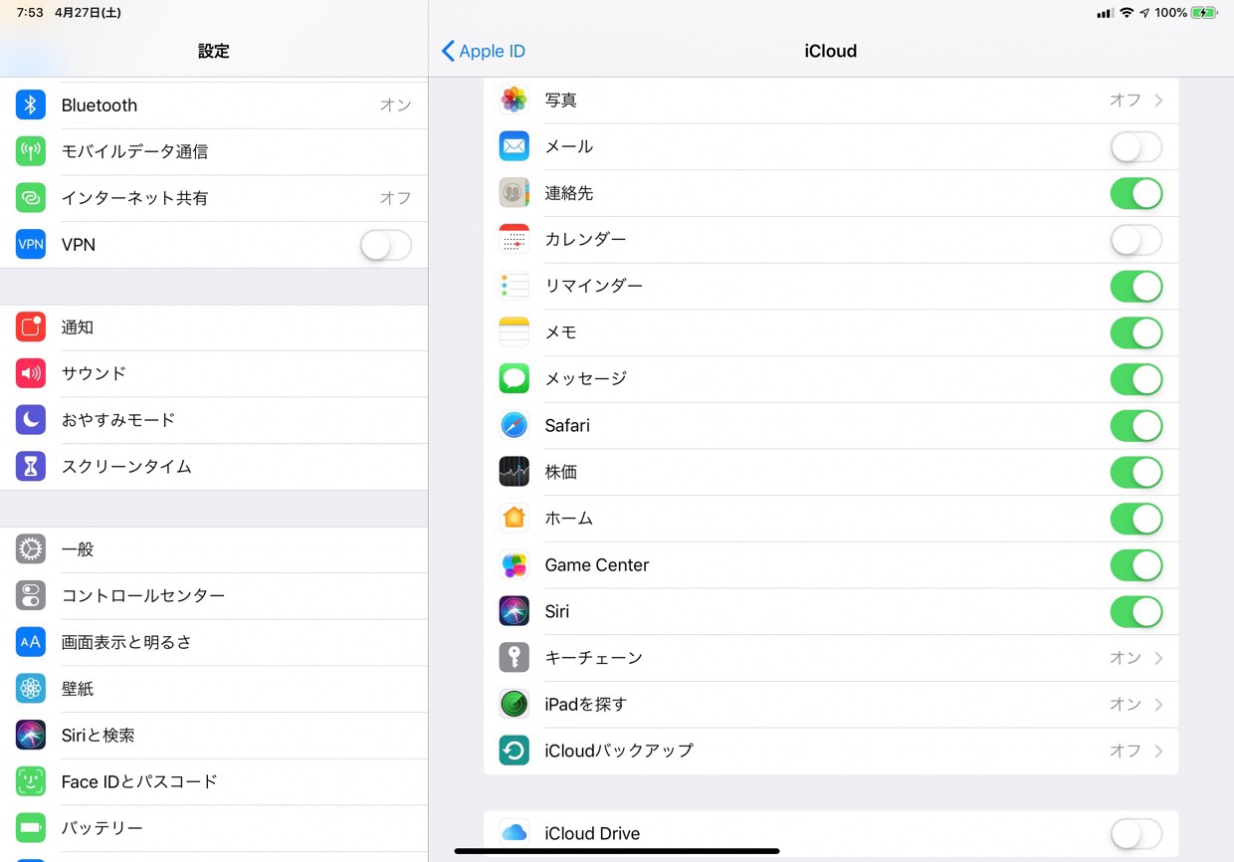Tap the 画面表示と明るさ AA icon
The height and width of the screenshot is (862, 1234).
(31, 642)
